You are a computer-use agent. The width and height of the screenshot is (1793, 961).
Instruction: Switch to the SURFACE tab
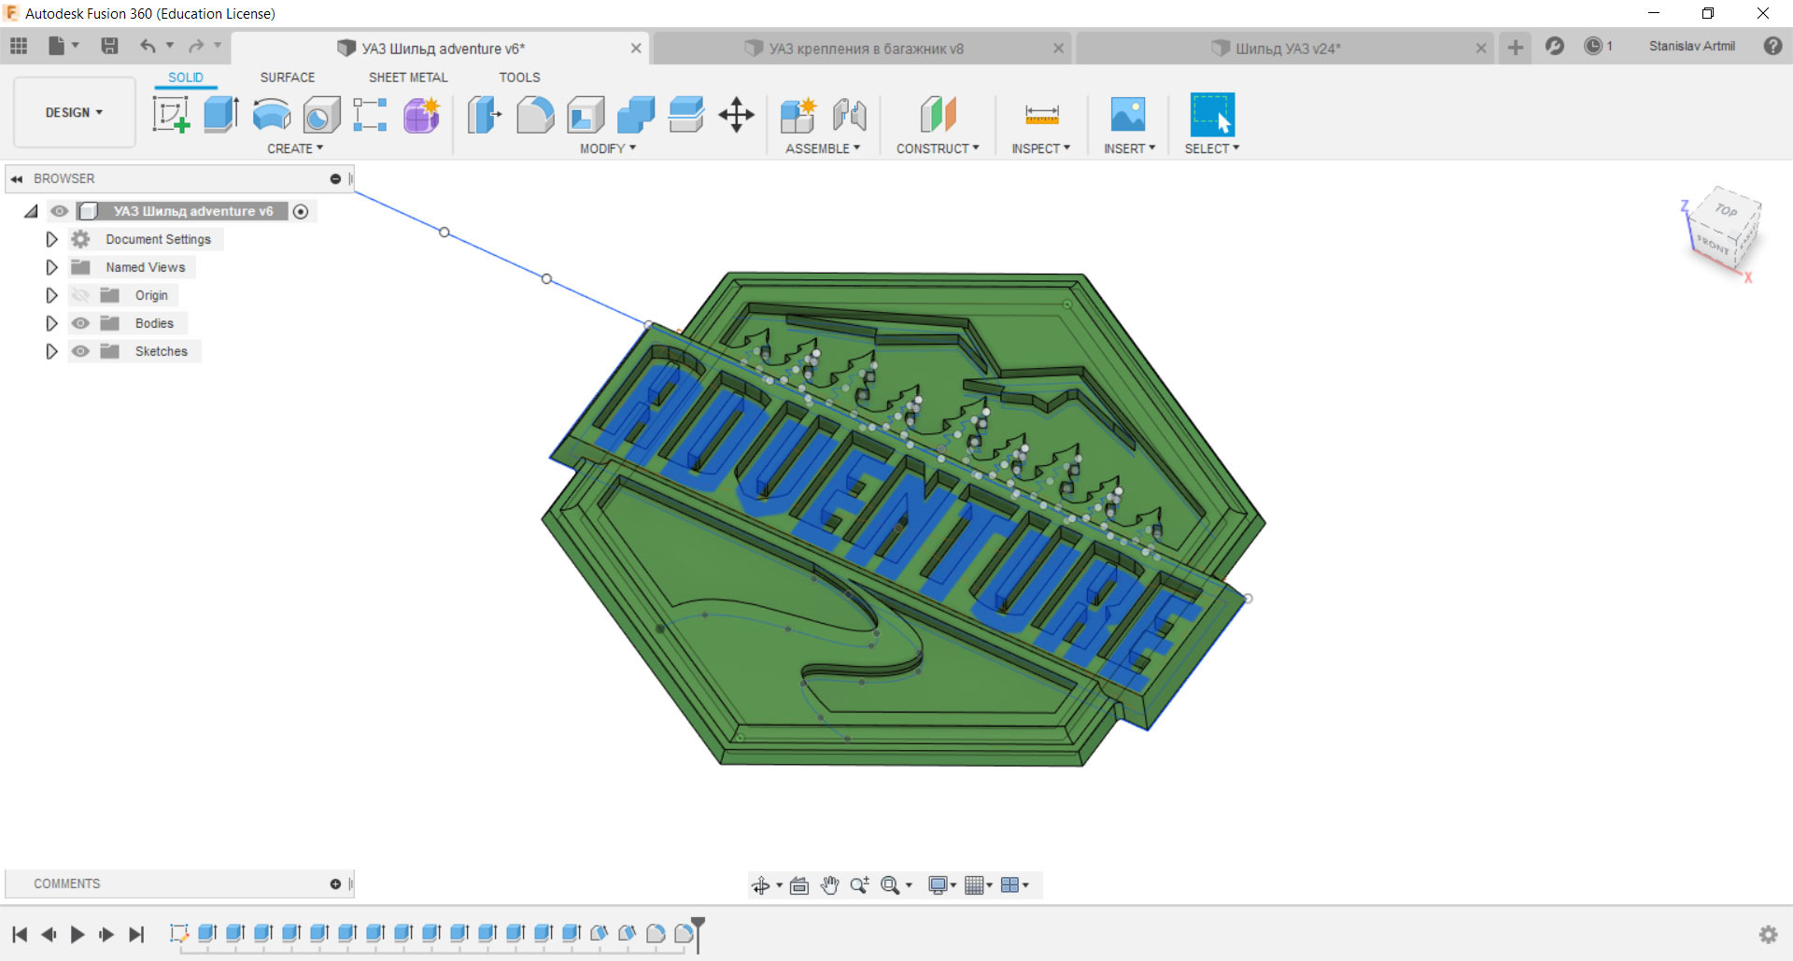[x=287, y=78]
